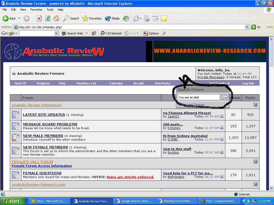Click the green Go button beside address bar
This screenshot has height=205, width=274.
[x=256, y=27]
